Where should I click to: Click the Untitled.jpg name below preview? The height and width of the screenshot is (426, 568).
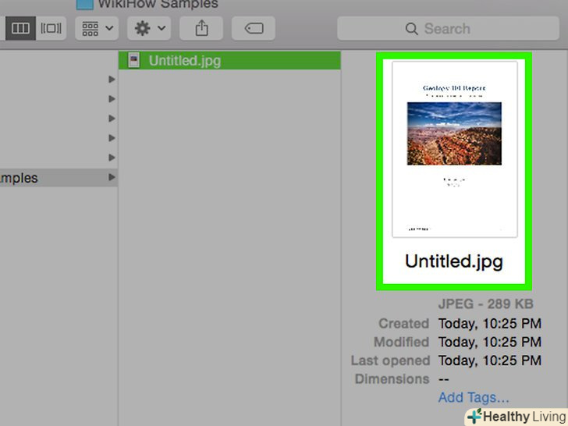click(x=454, y=261)
